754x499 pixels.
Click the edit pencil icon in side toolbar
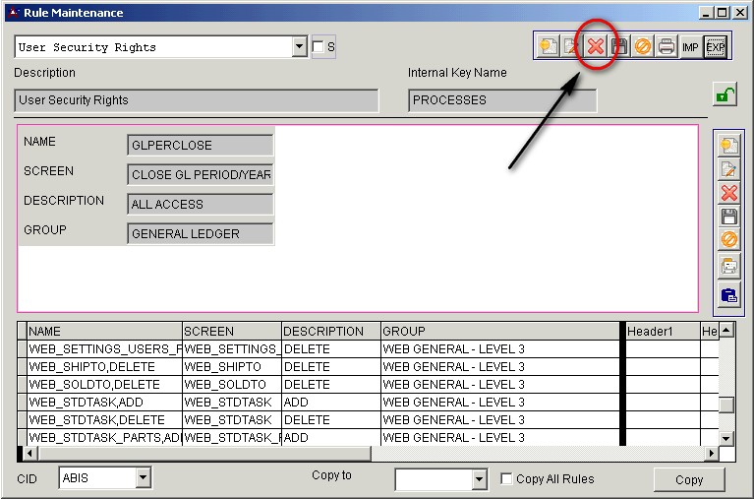728,169
